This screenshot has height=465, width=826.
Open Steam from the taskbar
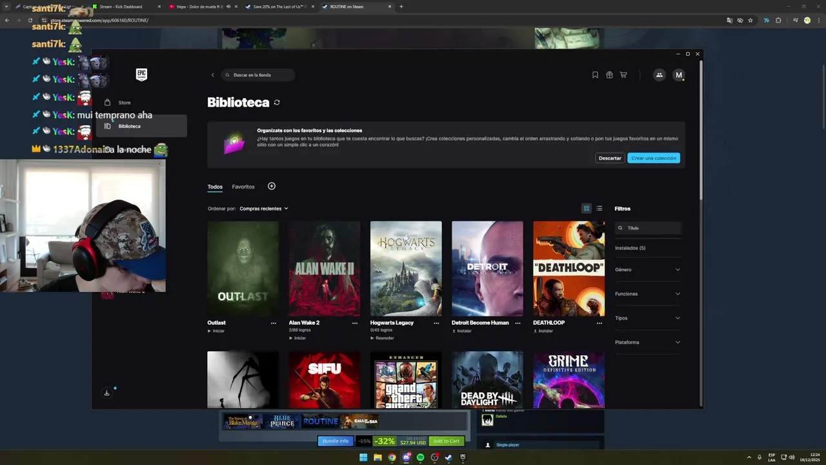[448, 457]
